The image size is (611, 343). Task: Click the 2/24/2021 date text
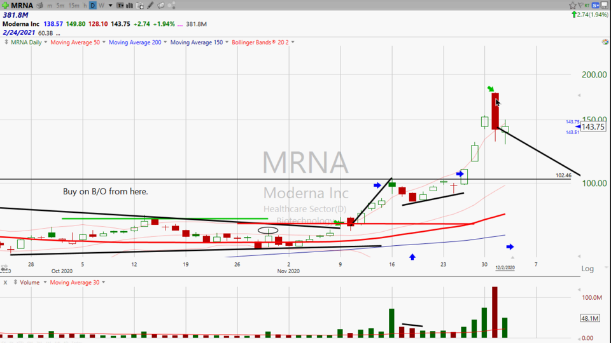18,32
